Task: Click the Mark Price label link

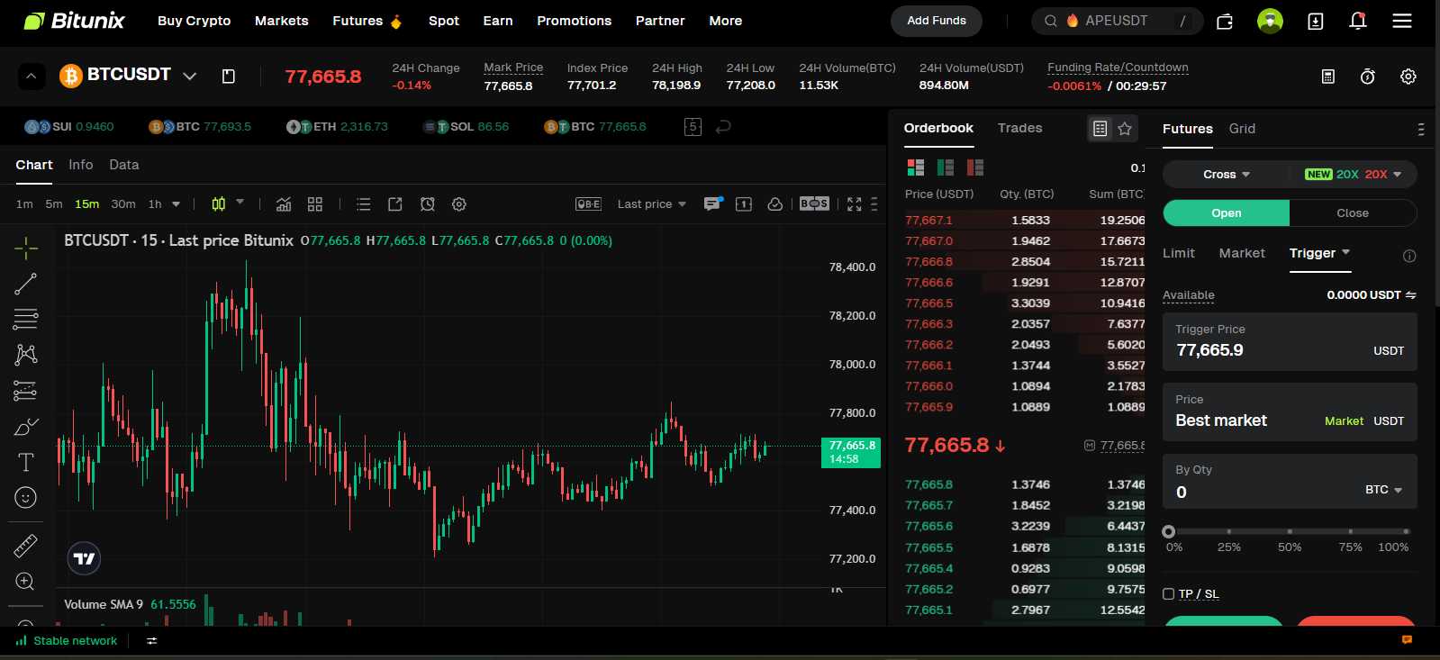Action: (x=513, y=68)
